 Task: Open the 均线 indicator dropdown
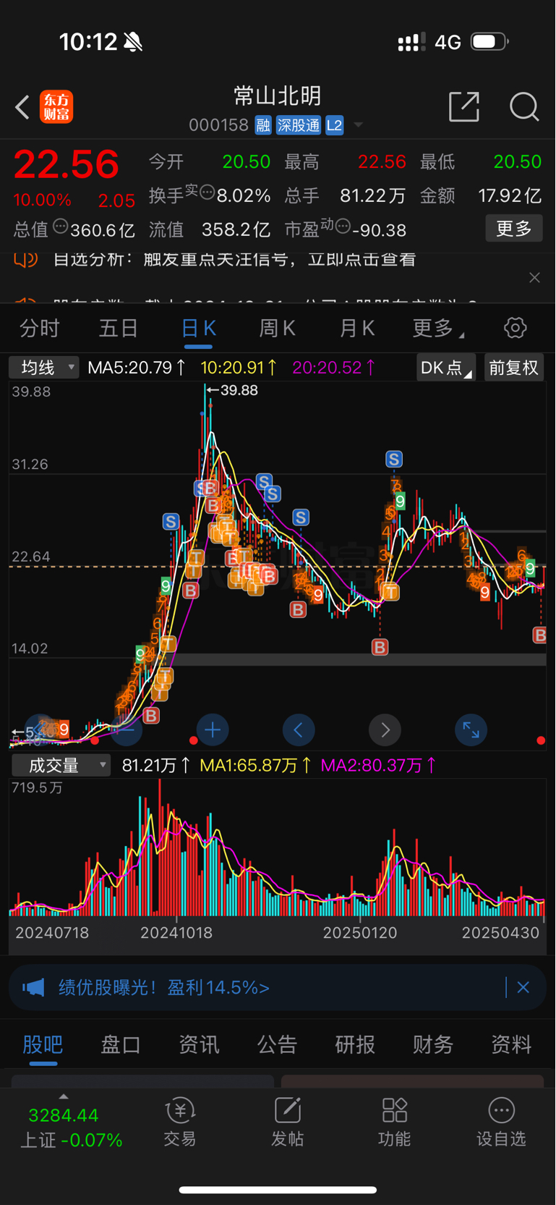[x=44, y=368]
